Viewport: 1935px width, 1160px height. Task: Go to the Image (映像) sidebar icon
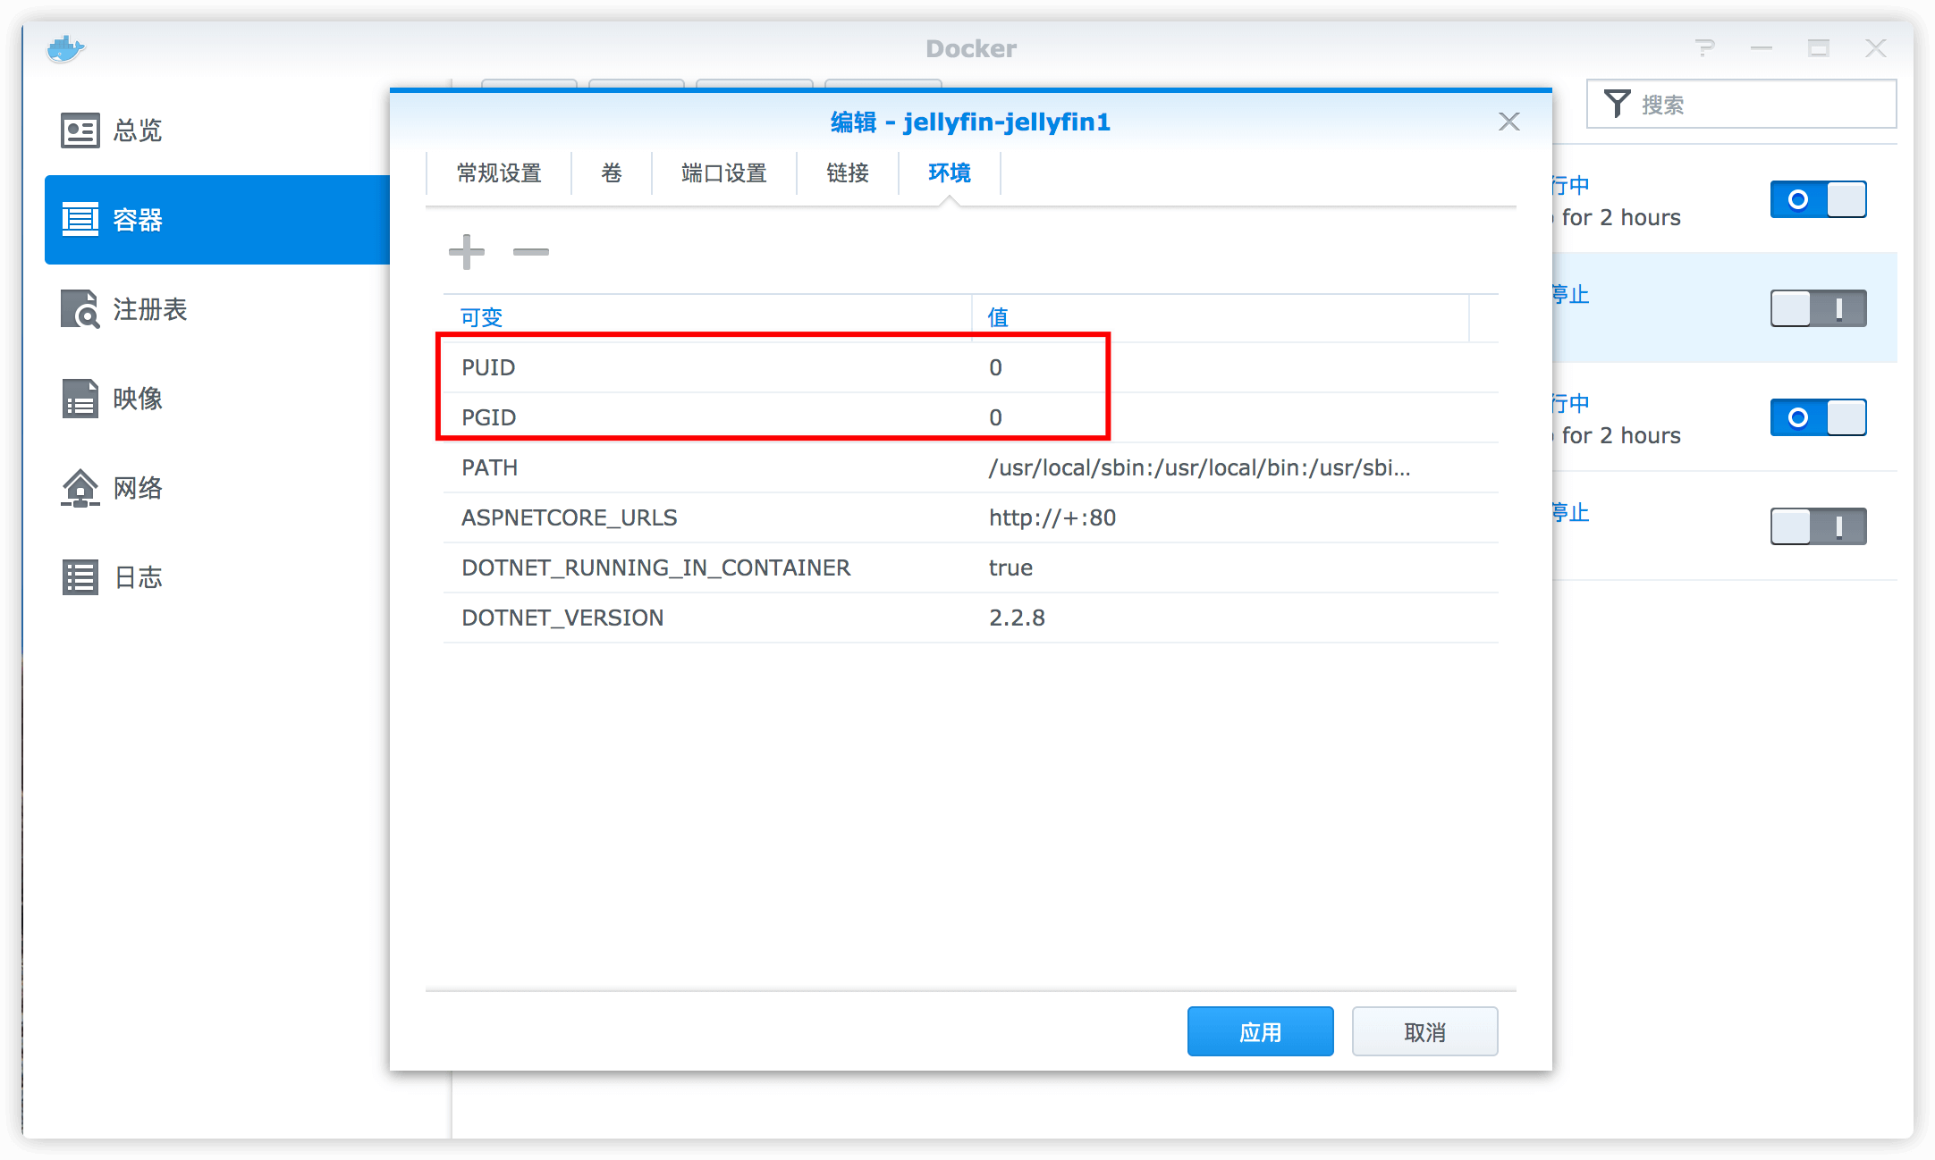click(80, 399)
